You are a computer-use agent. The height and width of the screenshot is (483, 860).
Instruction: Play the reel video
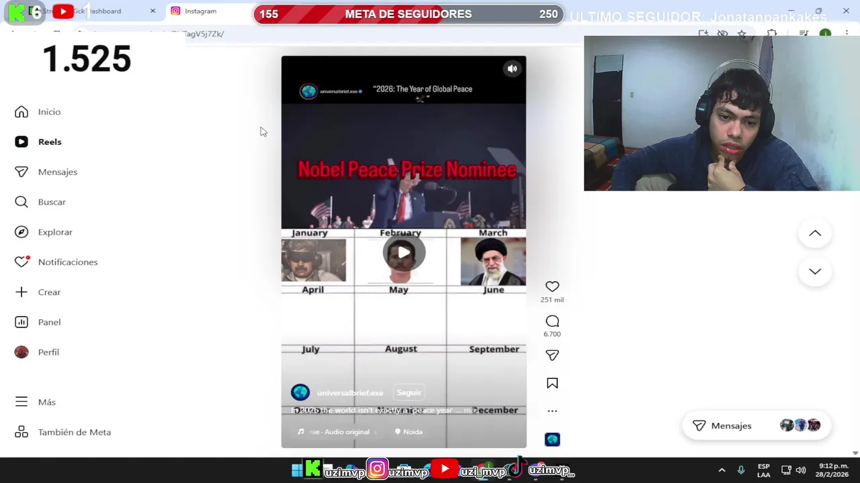(404, 252)
